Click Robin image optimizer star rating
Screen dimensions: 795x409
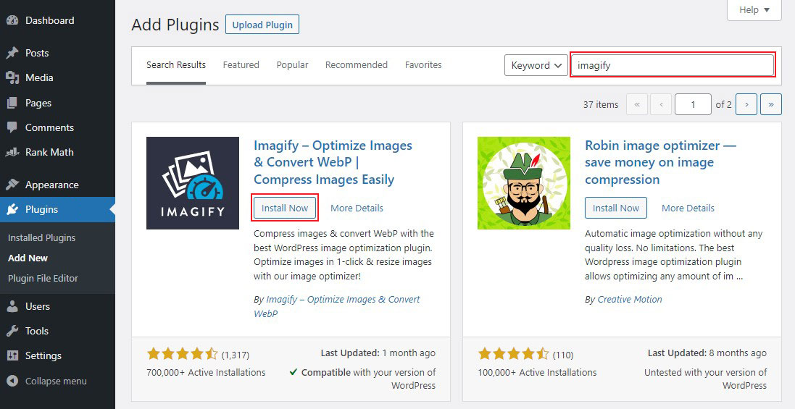pos(514,353)
